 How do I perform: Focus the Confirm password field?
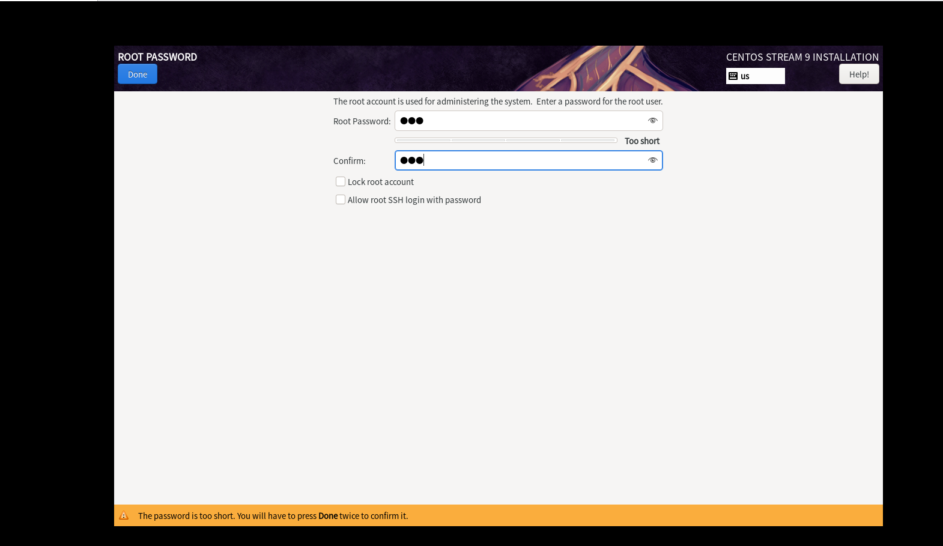(x=529, y=160)
